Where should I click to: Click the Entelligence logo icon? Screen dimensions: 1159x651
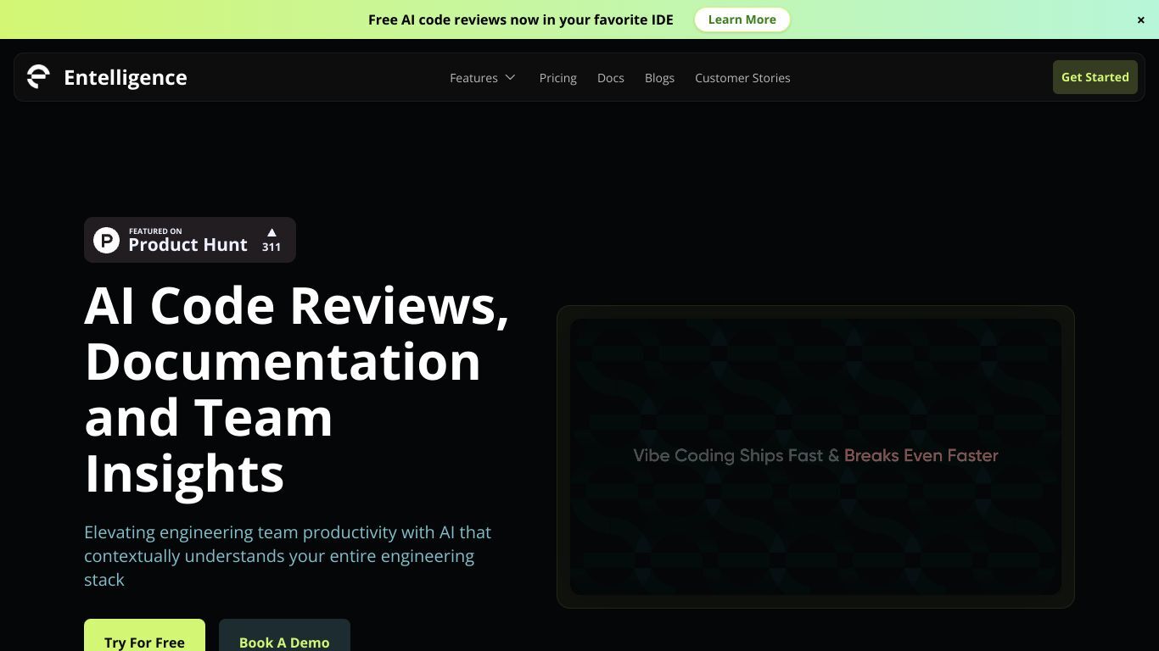(x=38, y=77)
